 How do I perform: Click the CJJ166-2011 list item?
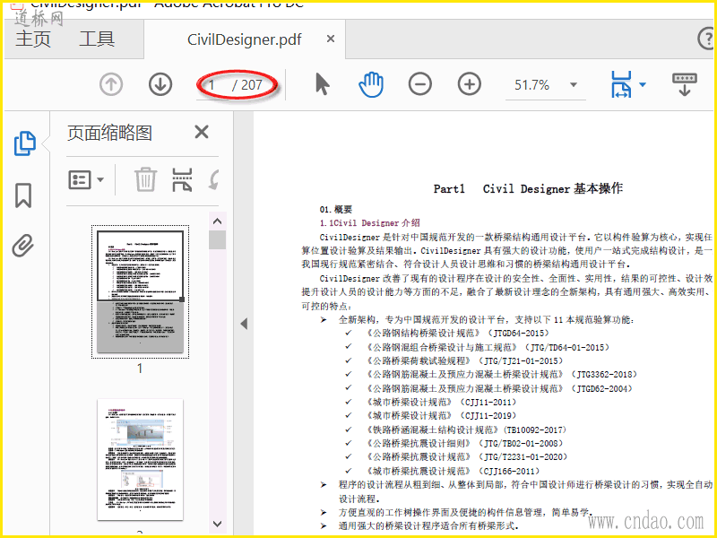click(454, 471)
